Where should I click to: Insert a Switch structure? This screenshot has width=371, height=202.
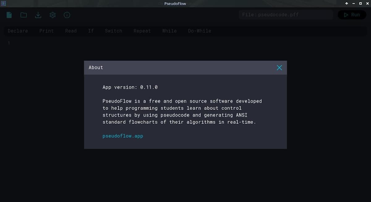pos(113,31)
